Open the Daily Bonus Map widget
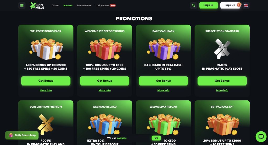The height and width of the screenshot is (145, 268). click(x=22, y=135)
